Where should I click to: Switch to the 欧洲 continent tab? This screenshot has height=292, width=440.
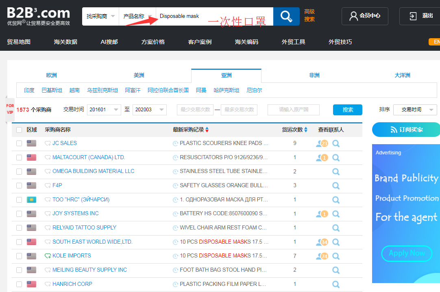(x=51, y=75)
